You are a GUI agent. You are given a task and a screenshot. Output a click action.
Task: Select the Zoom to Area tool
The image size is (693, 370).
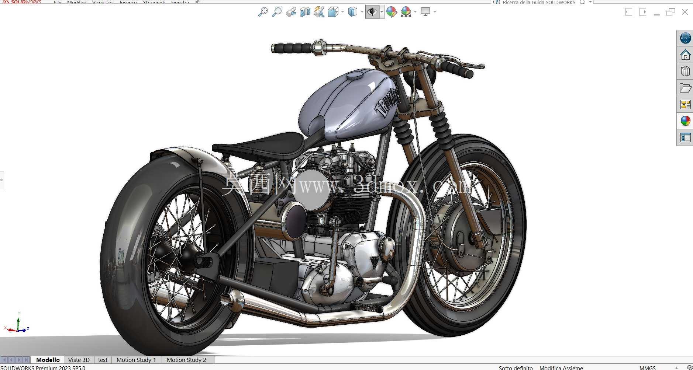tap(277, 12)
